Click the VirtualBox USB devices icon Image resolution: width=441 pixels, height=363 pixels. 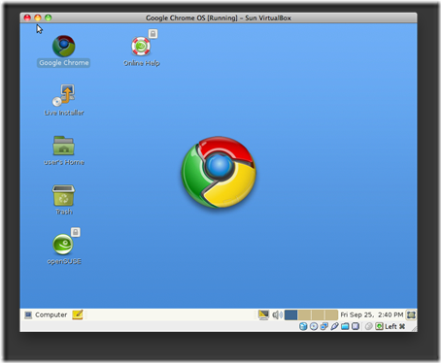pos(334,326)
